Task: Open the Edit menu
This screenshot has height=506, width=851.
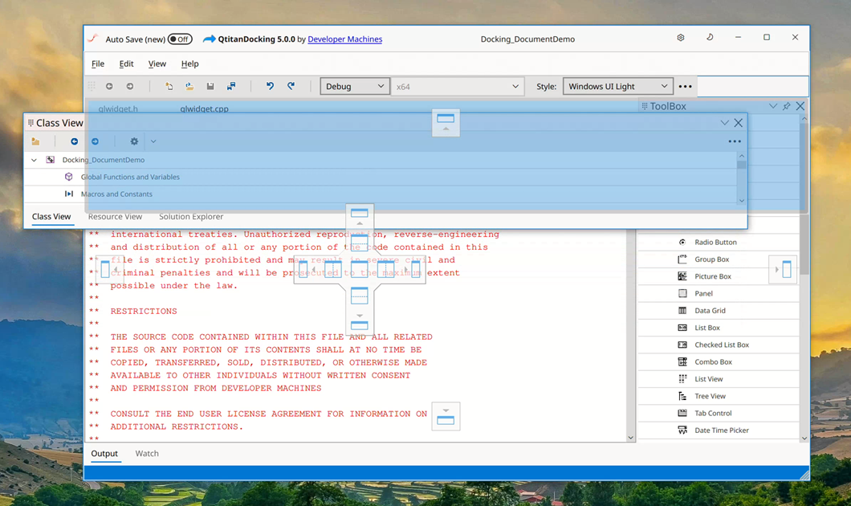Action: [126, 63]
